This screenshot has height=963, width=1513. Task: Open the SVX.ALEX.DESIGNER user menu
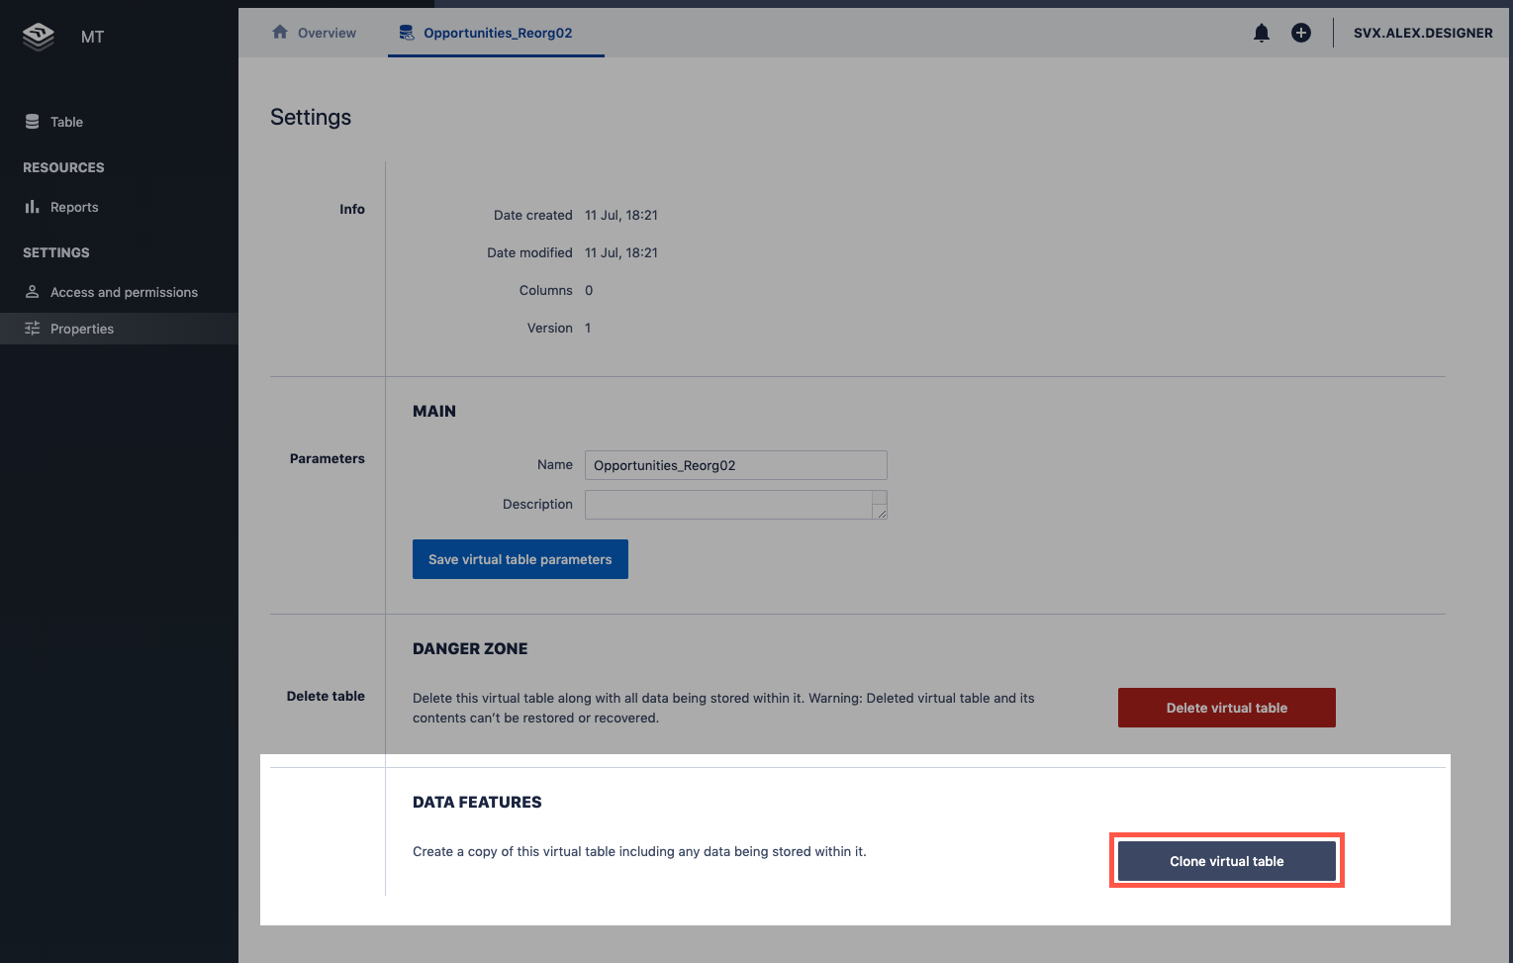[1422, 33]
